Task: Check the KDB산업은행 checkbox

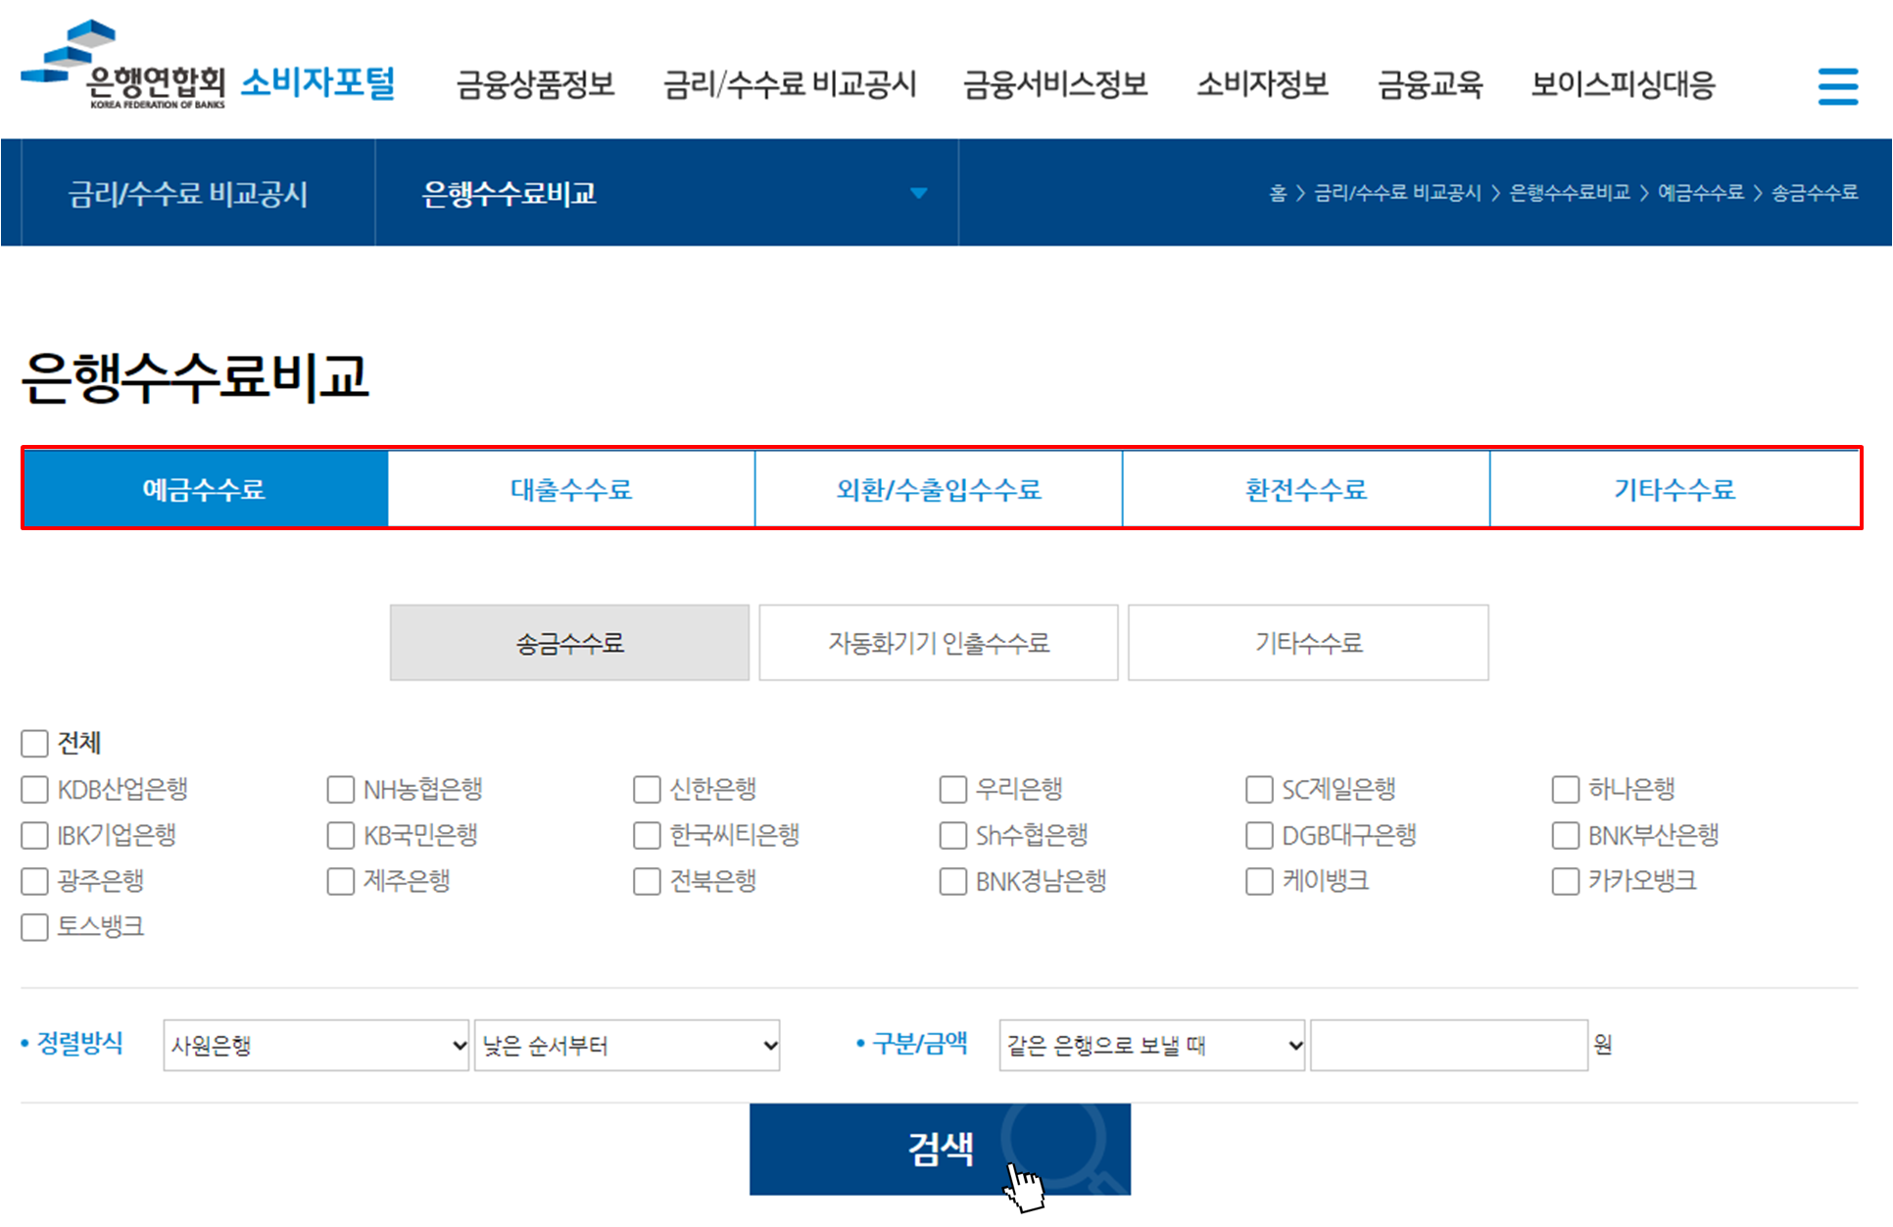Action: click(x=34, y=790)
